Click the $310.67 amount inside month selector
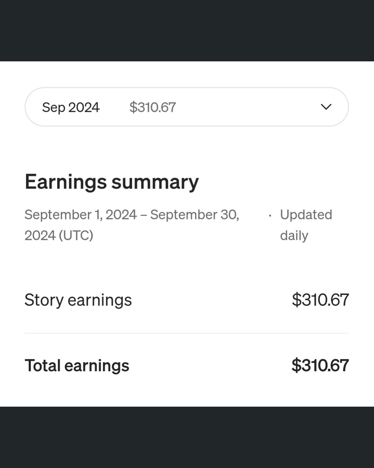The width and height of the screenshot is (374, 468). (152, 107)
